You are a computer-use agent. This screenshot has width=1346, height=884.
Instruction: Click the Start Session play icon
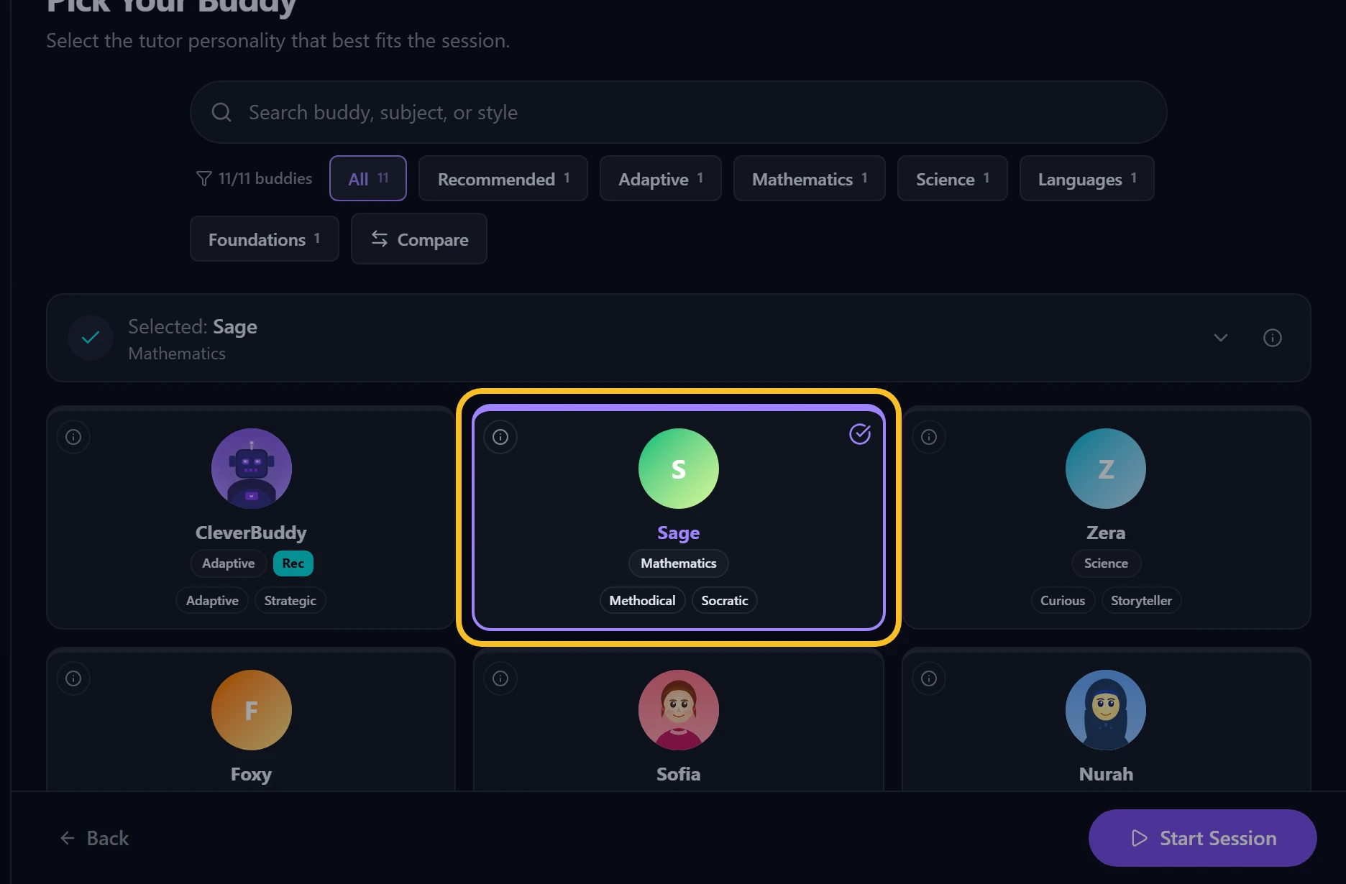[x=1139, y=838]
